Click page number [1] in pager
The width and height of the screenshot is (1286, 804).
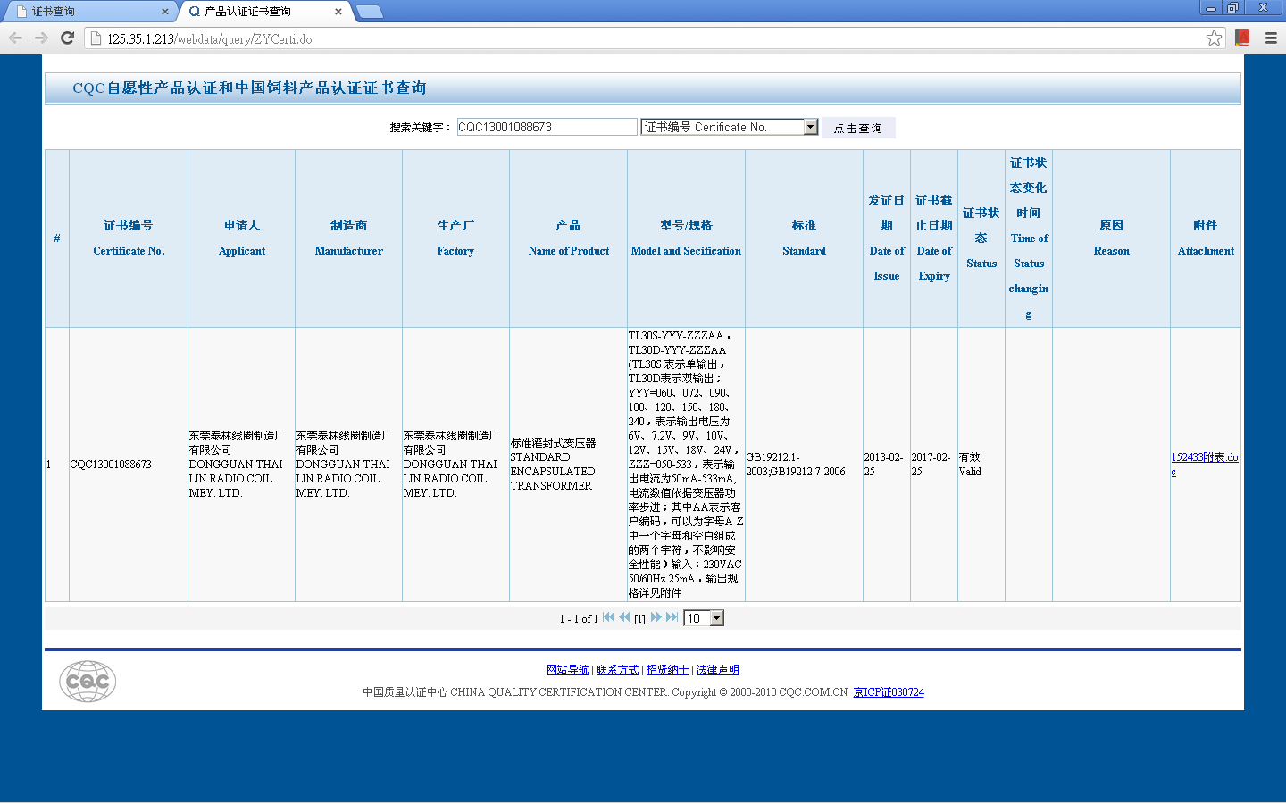pos(639,618)
